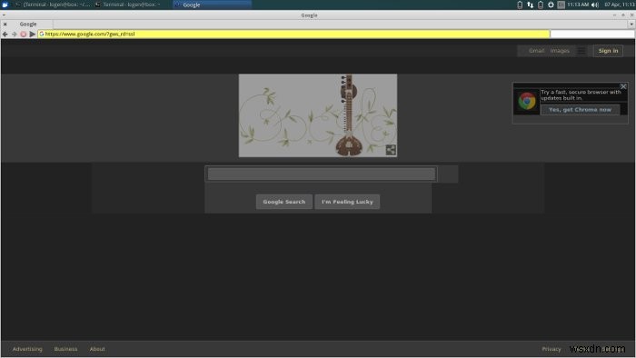Open the volume speaker icon
Image resolution: width=636 pixels, height=358 pixels.
pos(594,5)
